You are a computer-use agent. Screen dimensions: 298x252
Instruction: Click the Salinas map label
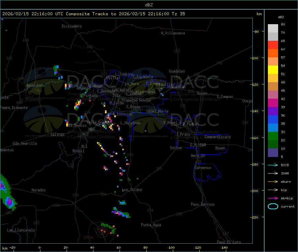(x=57, y=134)
